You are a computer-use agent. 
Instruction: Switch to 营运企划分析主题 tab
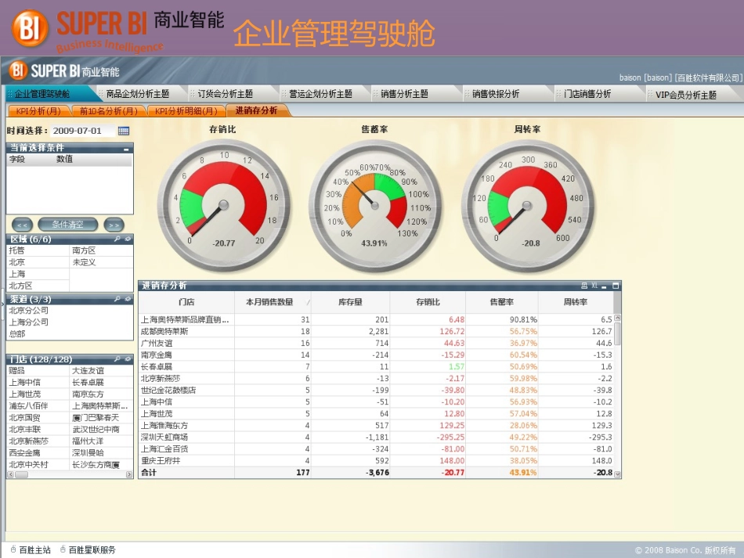point(321,94)
